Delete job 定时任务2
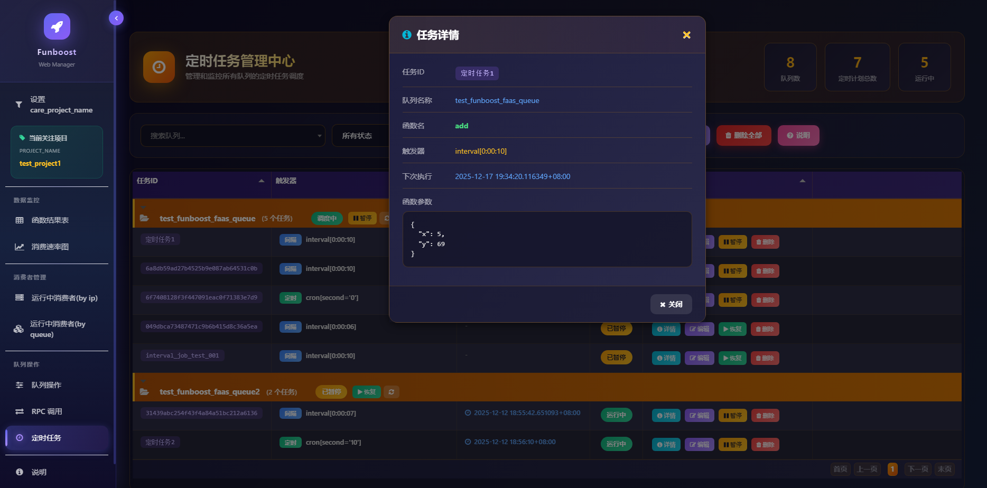 click(x=765, y=445)
